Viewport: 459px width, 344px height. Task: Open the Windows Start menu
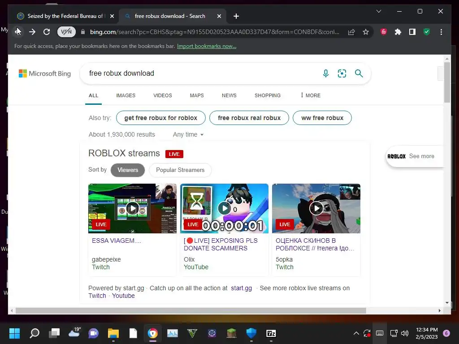click(x=14, y=333)
